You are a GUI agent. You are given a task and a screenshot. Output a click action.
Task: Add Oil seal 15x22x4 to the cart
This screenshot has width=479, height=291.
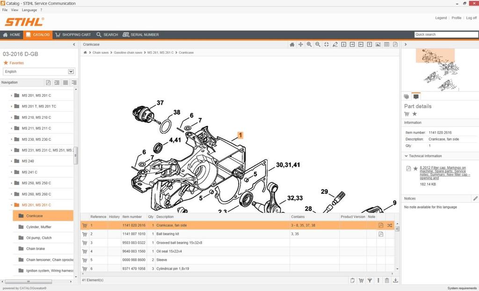click(x=85, y=251)
